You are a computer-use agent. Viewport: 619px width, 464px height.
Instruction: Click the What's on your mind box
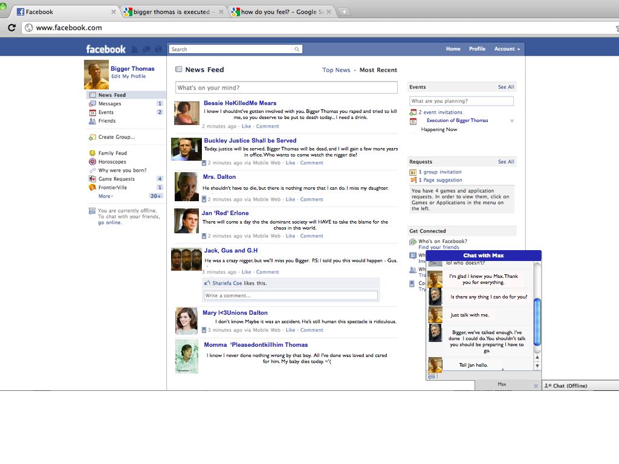(286, 88)
